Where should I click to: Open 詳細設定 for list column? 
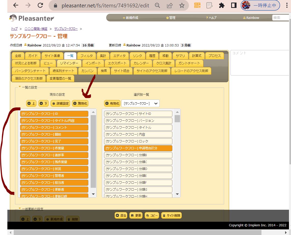pyautogui.click(x=60, y=103)
